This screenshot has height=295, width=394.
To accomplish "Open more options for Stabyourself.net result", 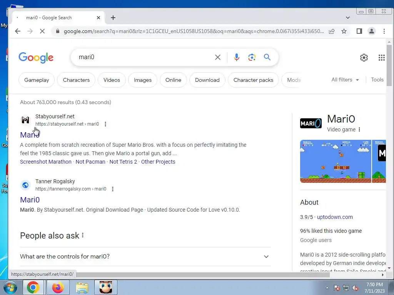I will 105,124.
